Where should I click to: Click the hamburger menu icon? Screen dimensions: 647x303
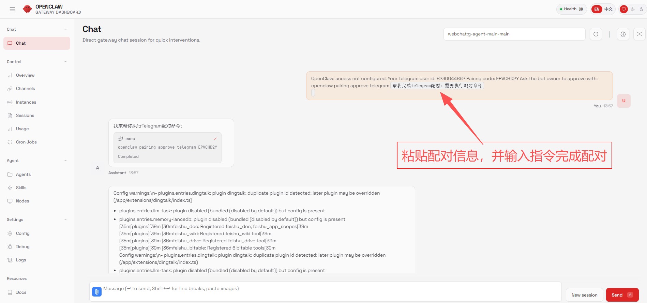(x=12, y=9)
